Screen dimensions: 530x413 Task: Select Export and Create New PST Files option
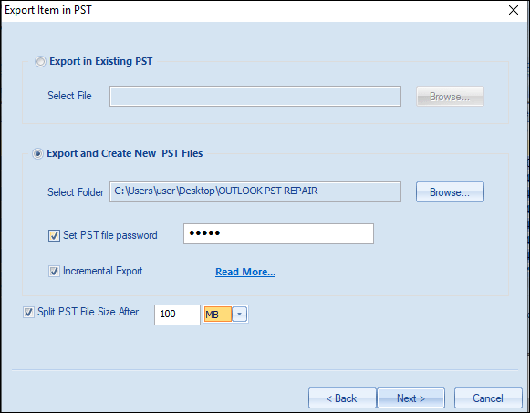tap(37, 154)
